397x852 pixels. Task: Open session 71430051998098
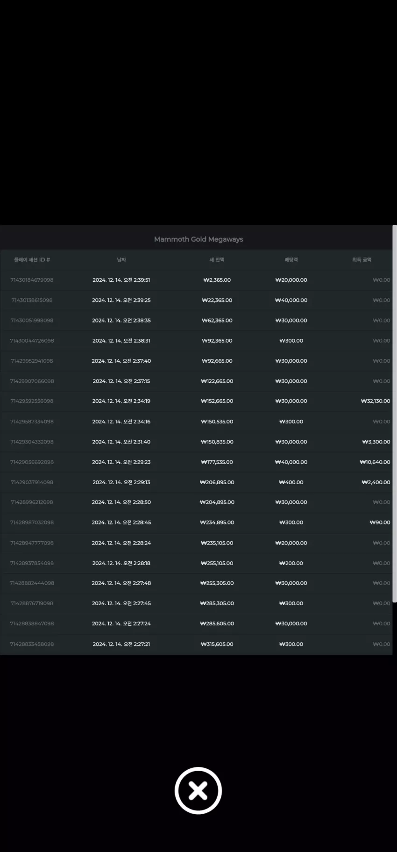(32, 320)
